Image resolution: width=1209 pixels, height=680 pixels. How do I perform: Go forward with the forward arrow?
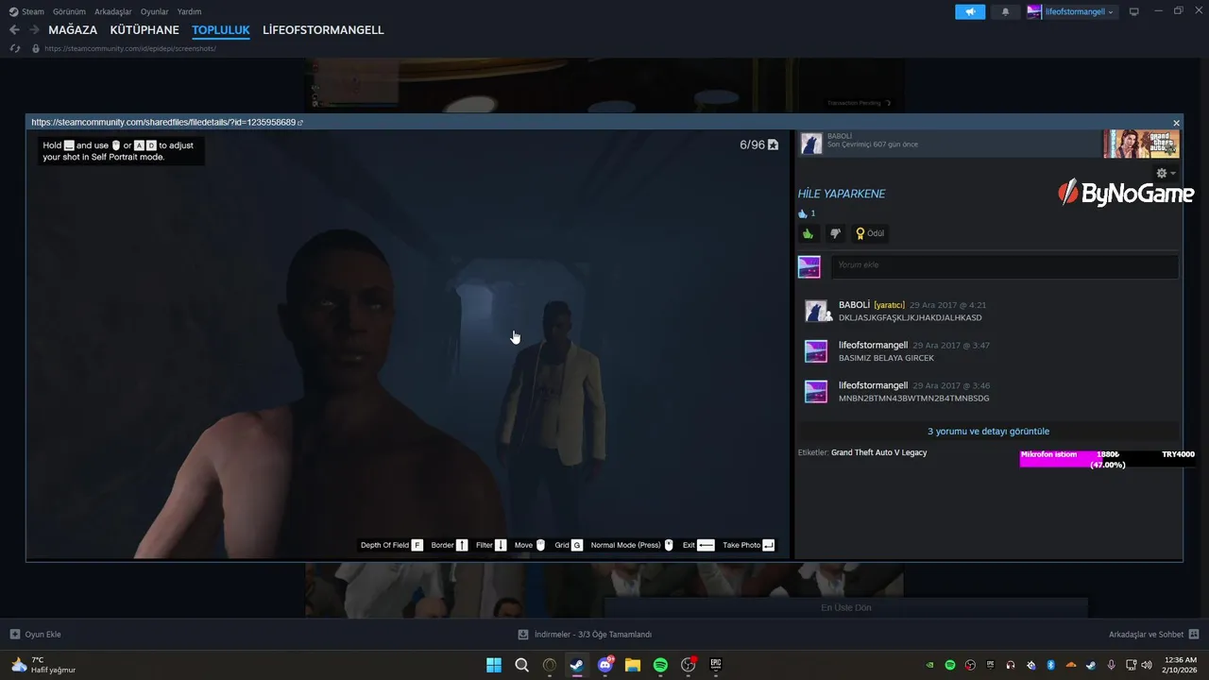(34, 30)
